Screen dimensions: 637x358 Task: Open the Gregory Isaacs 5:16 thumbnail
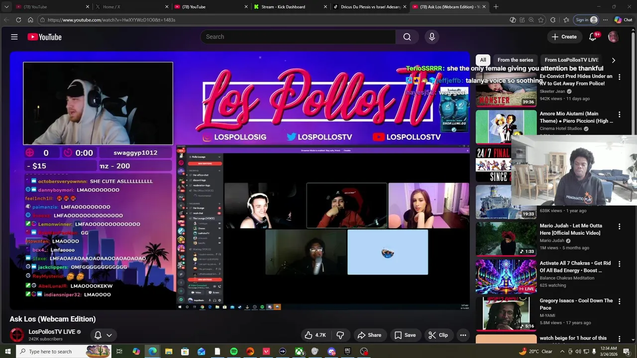pos(506,314)
